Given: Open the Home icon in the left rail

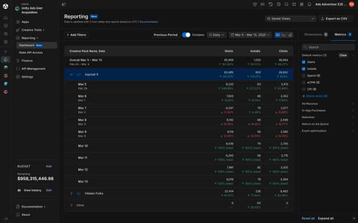Looking at the screenshot, I should coord(6,18).
